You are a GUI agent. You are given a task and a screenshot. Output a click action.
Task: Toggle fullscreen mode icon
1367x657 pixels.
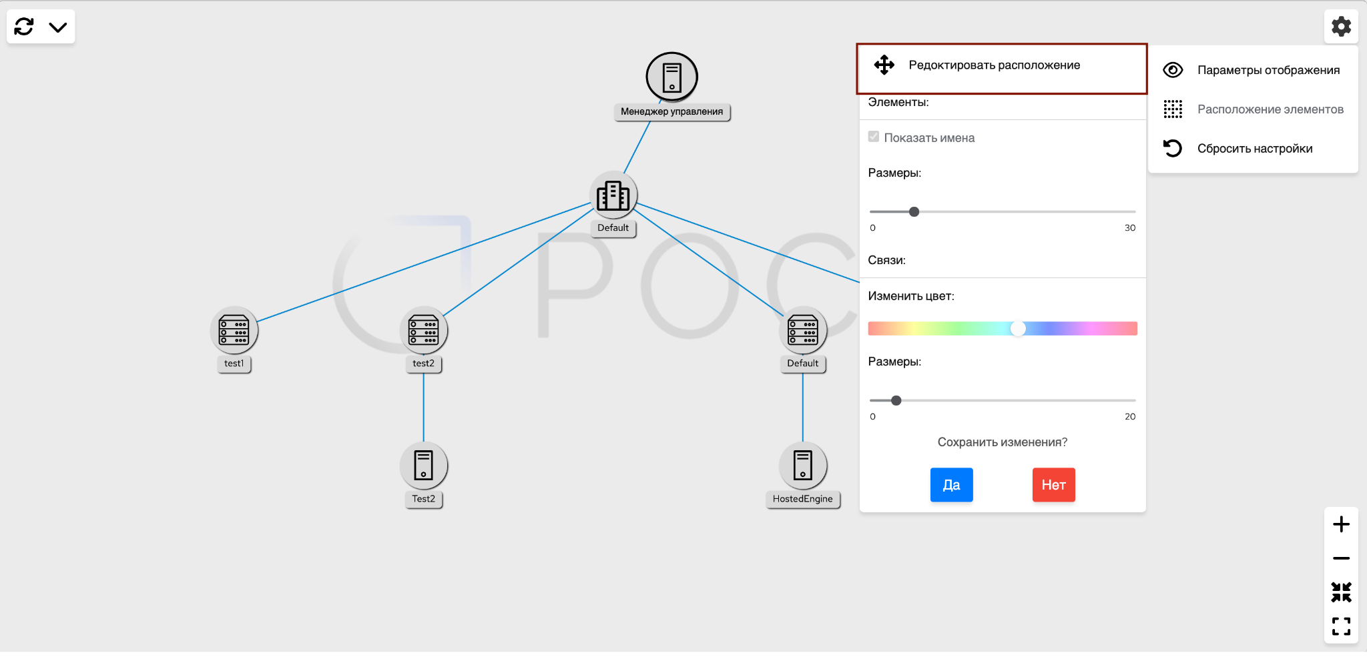(x=1341, y=626)
